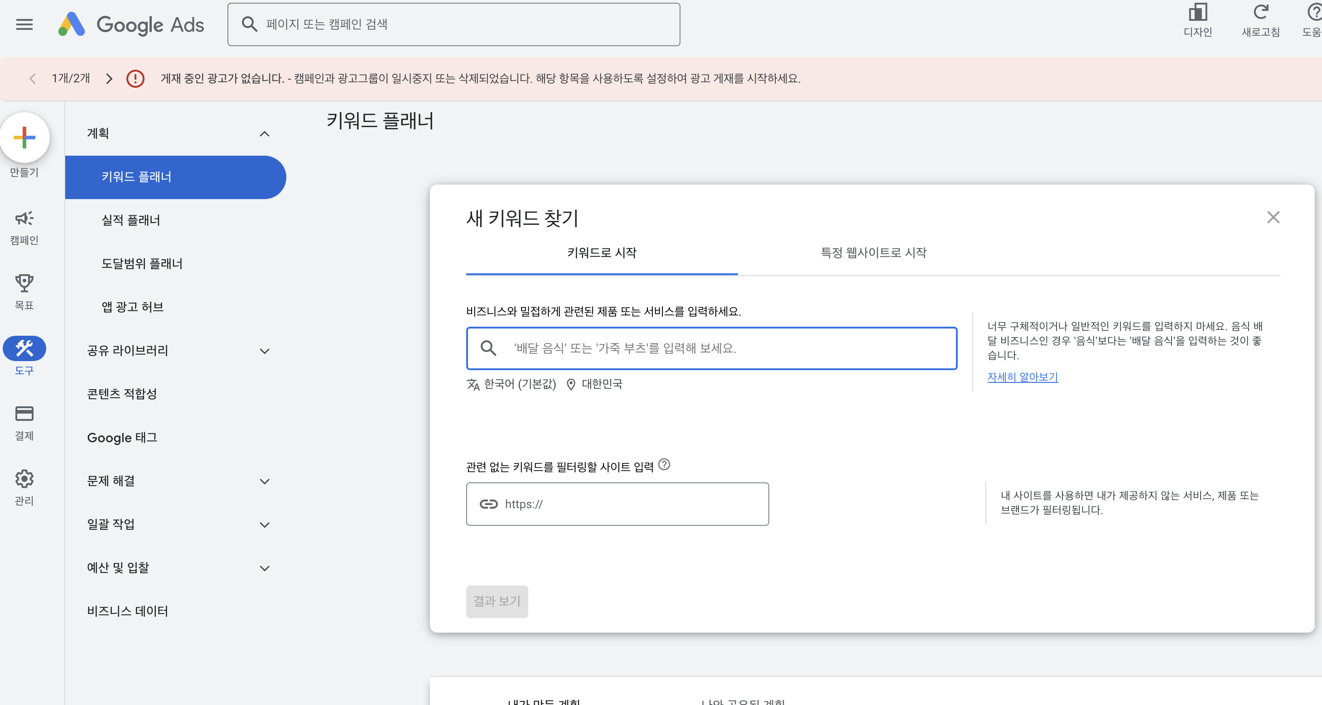Screen dimensions: 1322x705
Task: Select 실적 플래너 in the sidebar
Action: 130,220
